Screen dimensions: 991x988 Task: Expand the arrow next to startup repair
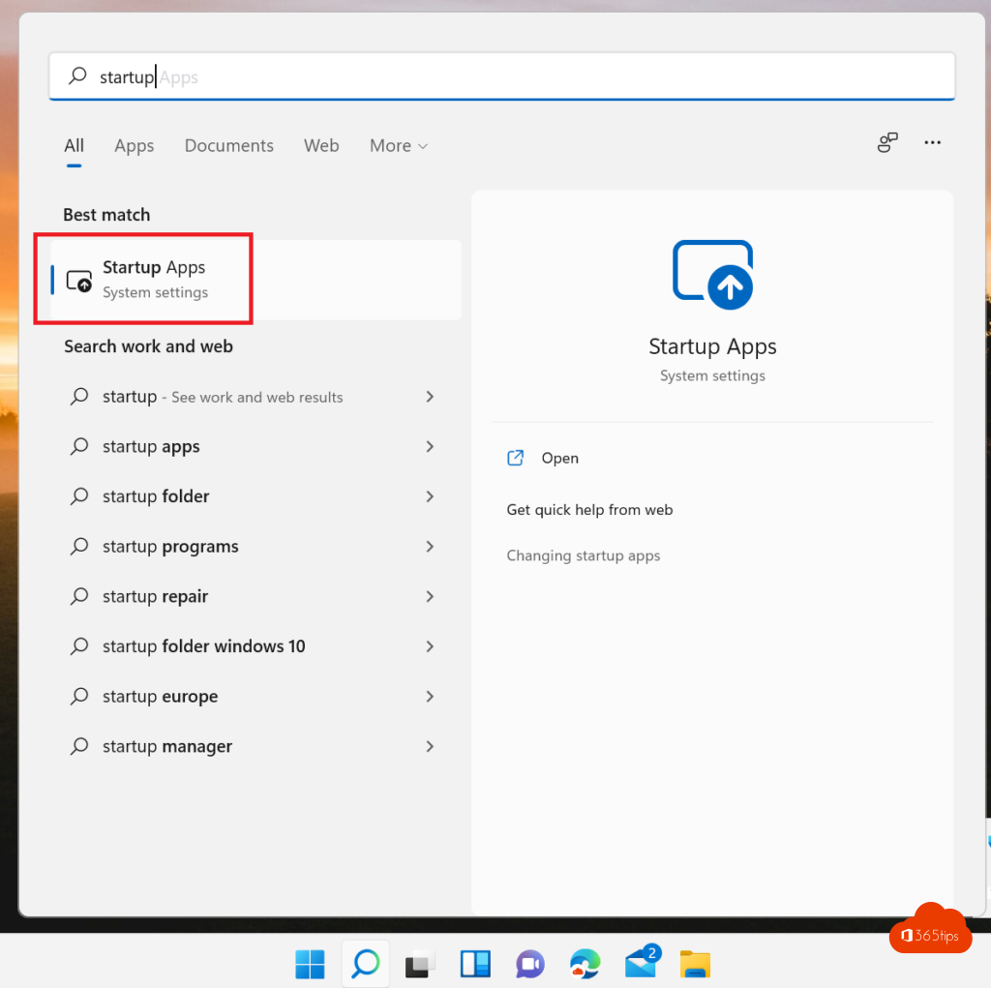pyautogui.click(x=430, y=596)
